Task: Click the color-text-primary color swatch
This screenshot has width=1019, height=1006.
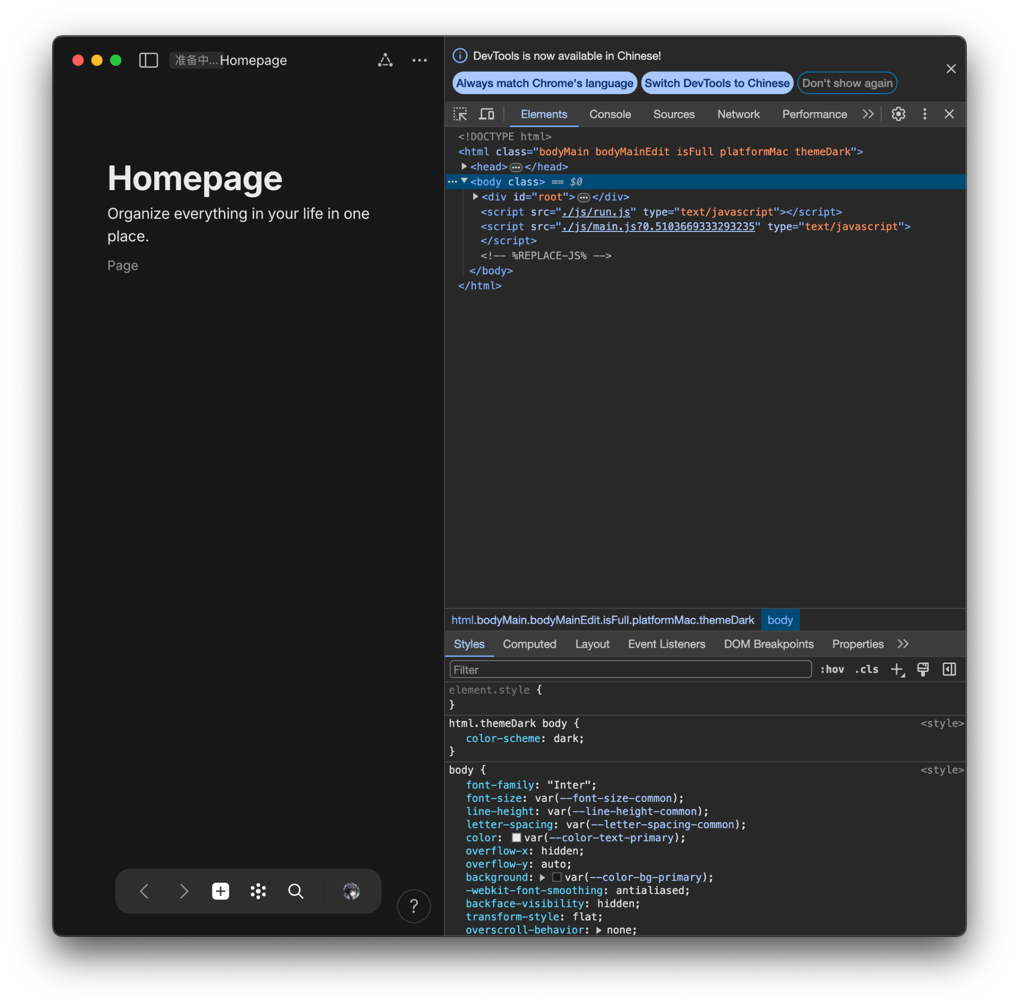Action: [x=516, y=838]
